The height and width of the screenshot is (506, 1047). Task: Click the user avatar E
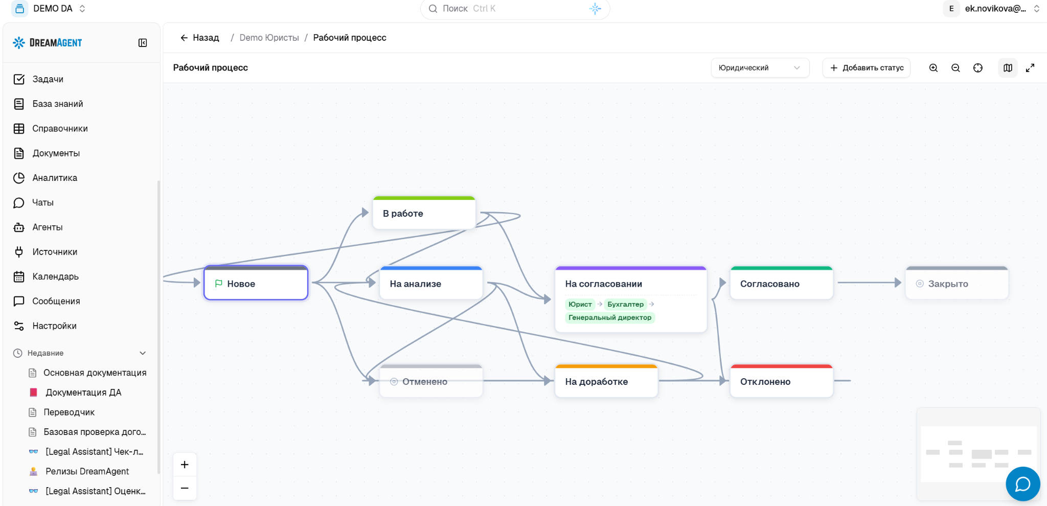(951, 9)
